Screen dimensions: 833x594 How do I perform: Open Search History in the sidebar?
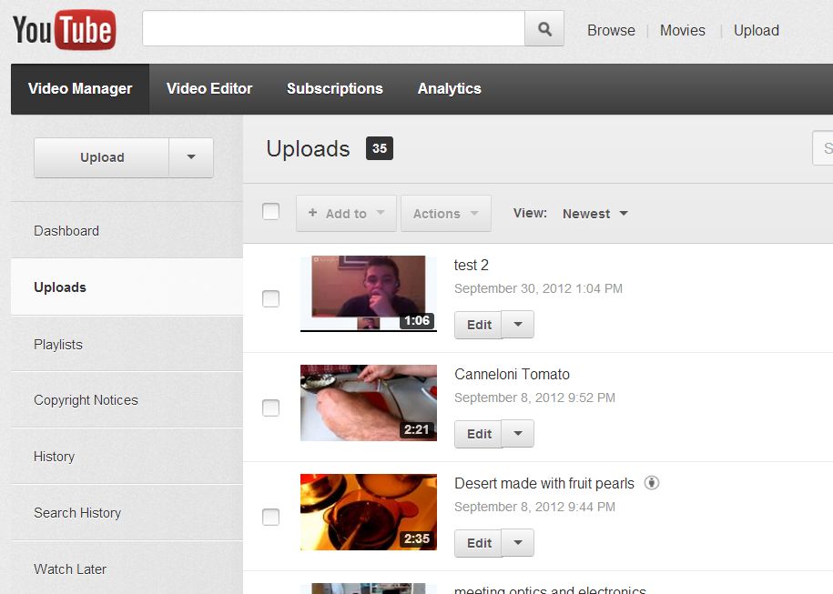click(127, 512)
